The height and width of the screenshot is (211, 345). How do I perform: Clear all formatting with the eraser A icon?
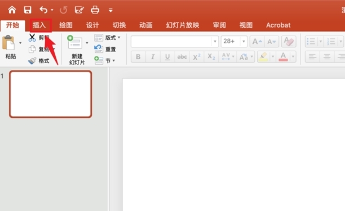(289, 41)
